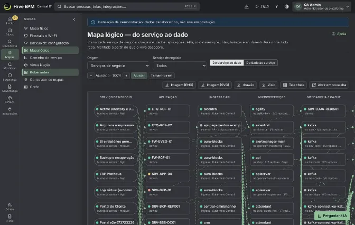Toggle the dark/light theme contrast icon

point(286,6)
